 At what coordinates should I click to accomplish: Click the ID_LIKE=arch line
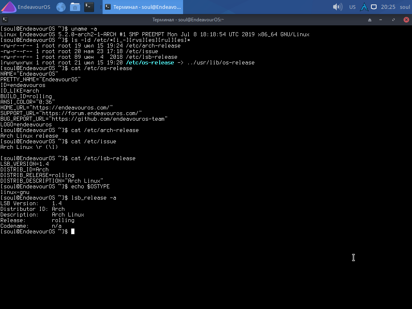tap(20, 91)
